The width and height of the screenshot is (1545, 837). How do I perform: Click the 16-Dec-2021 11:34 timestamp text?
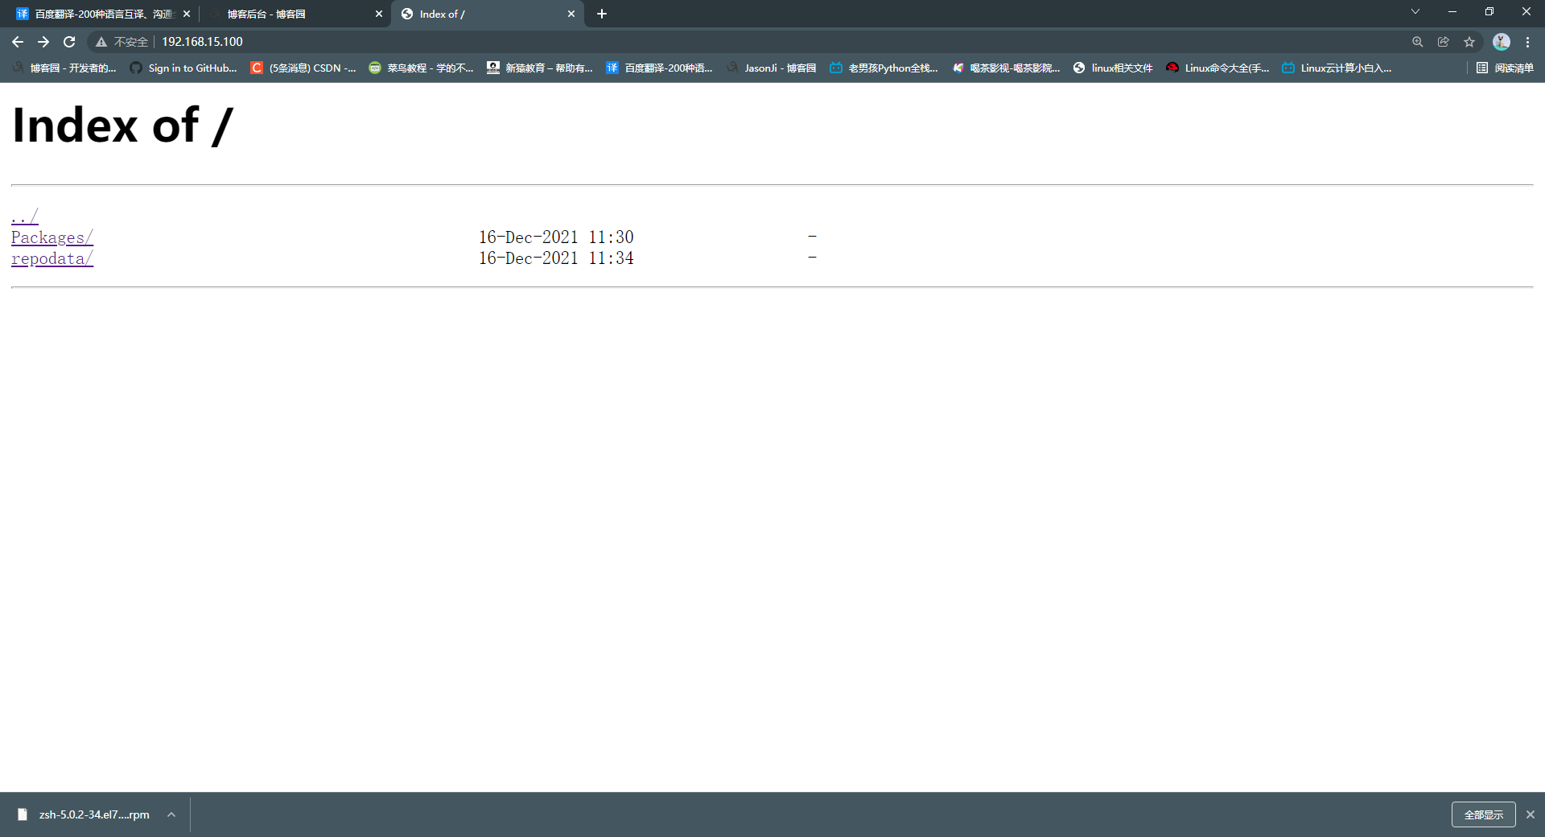[556, 258]
